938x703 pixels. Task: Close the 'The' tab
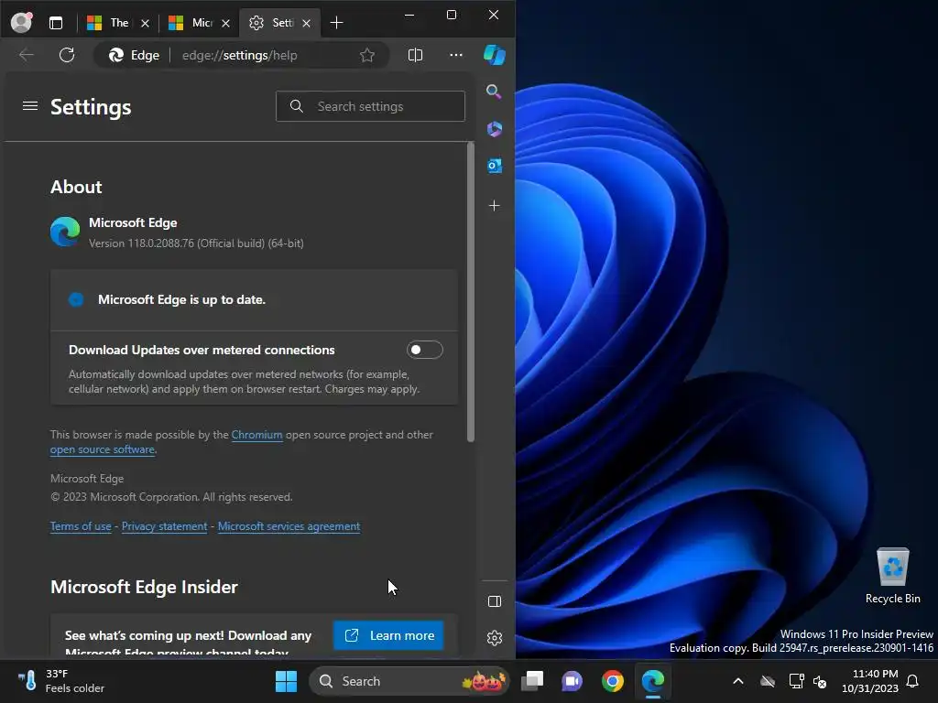(x=145, y=23)
